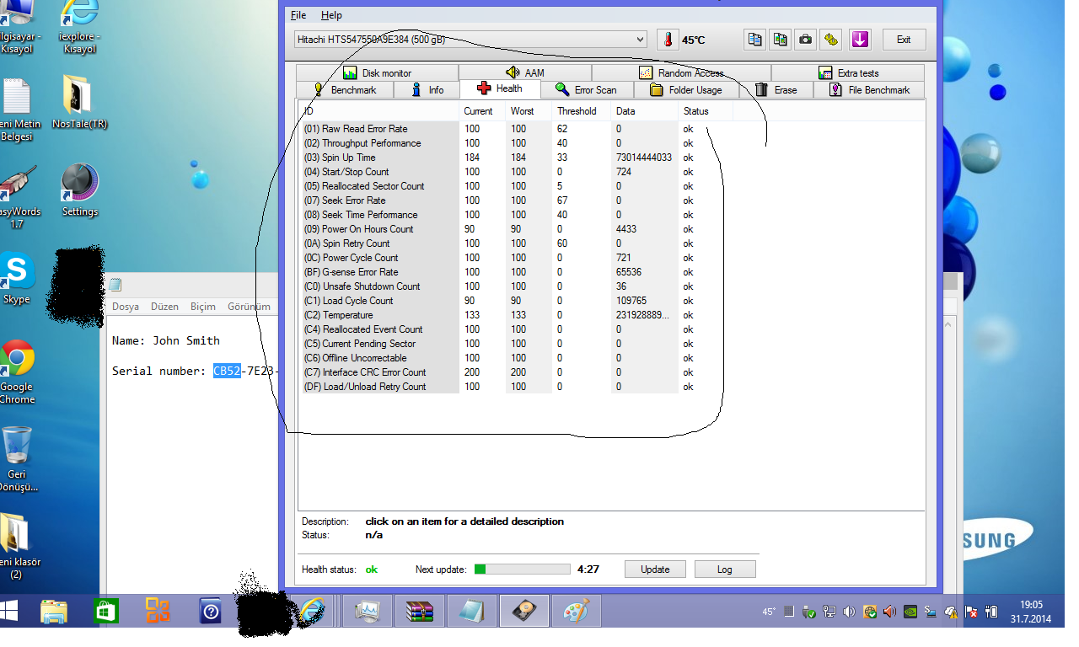This screenshot has height=647, width=1079.
Task: Click the HD Tune hard-drive taskbar icon
Action: (x=523, y=611)
